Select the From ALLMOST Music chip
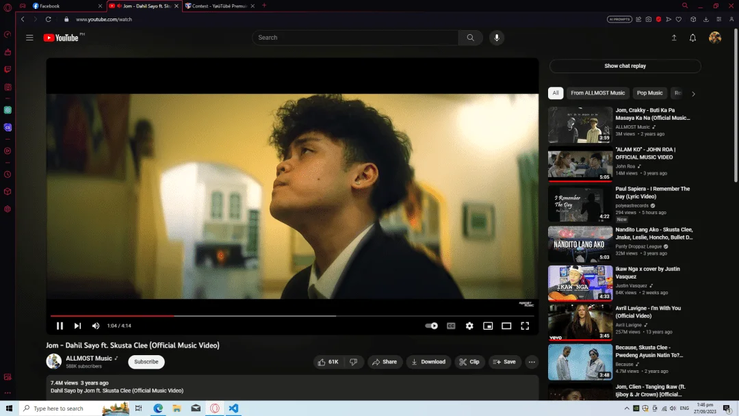This screenshot has width=739, height=416. click(x=597, y=93)
